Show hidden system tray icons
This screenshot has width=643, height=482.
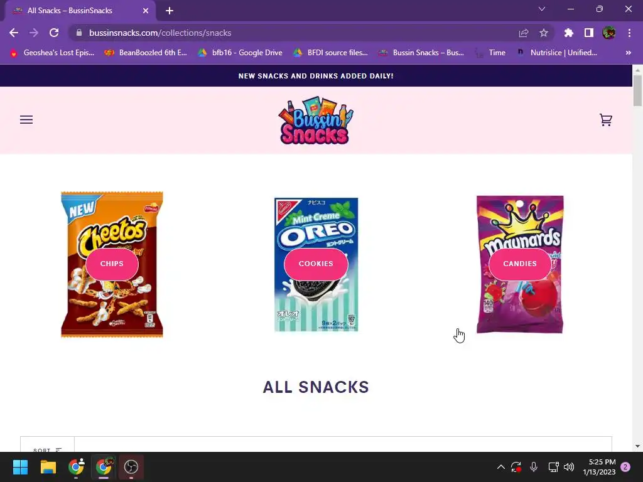point(500,467)
